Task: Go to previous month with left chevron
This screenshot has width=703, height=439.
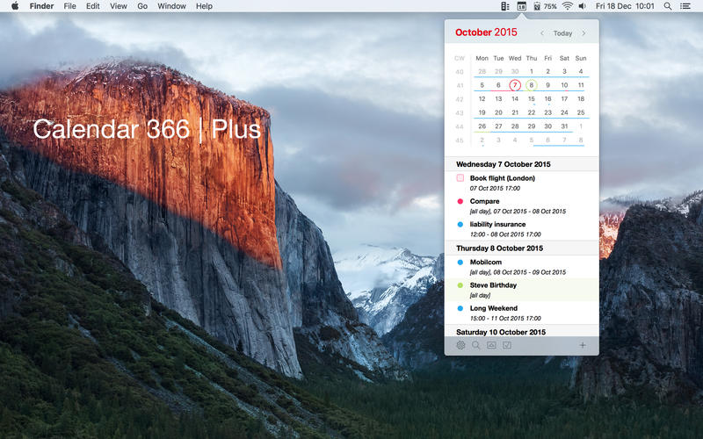Action: pos(542,33)
